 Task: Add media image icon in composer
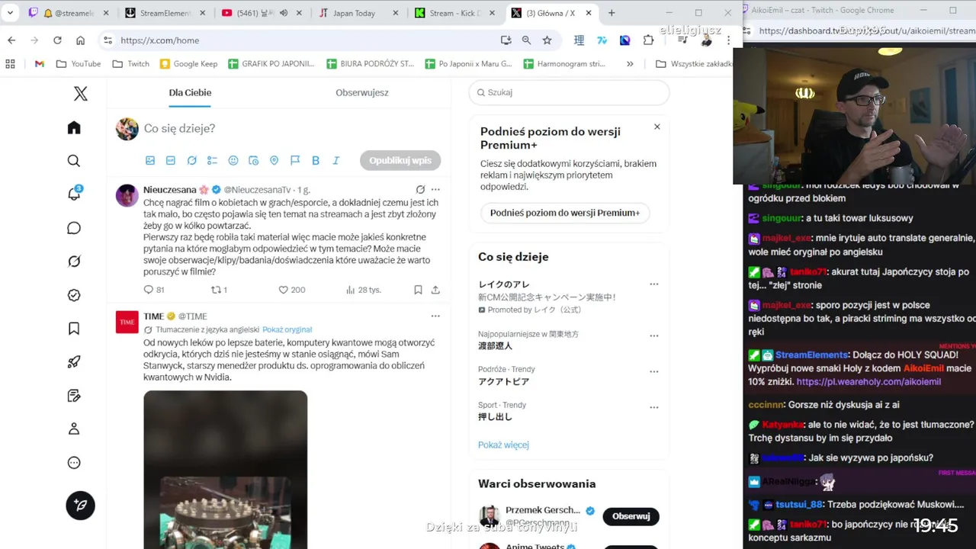point(150,161)
